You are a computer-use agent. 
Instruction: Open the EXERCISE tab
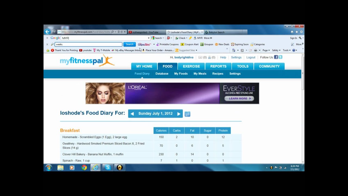191,66
